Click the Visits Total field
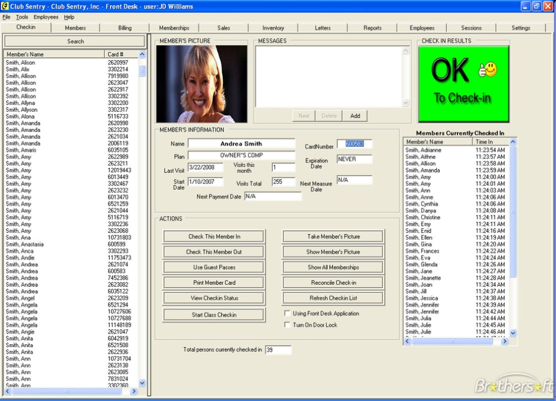This screenshot has width=556, height=401. pos(283,182)
